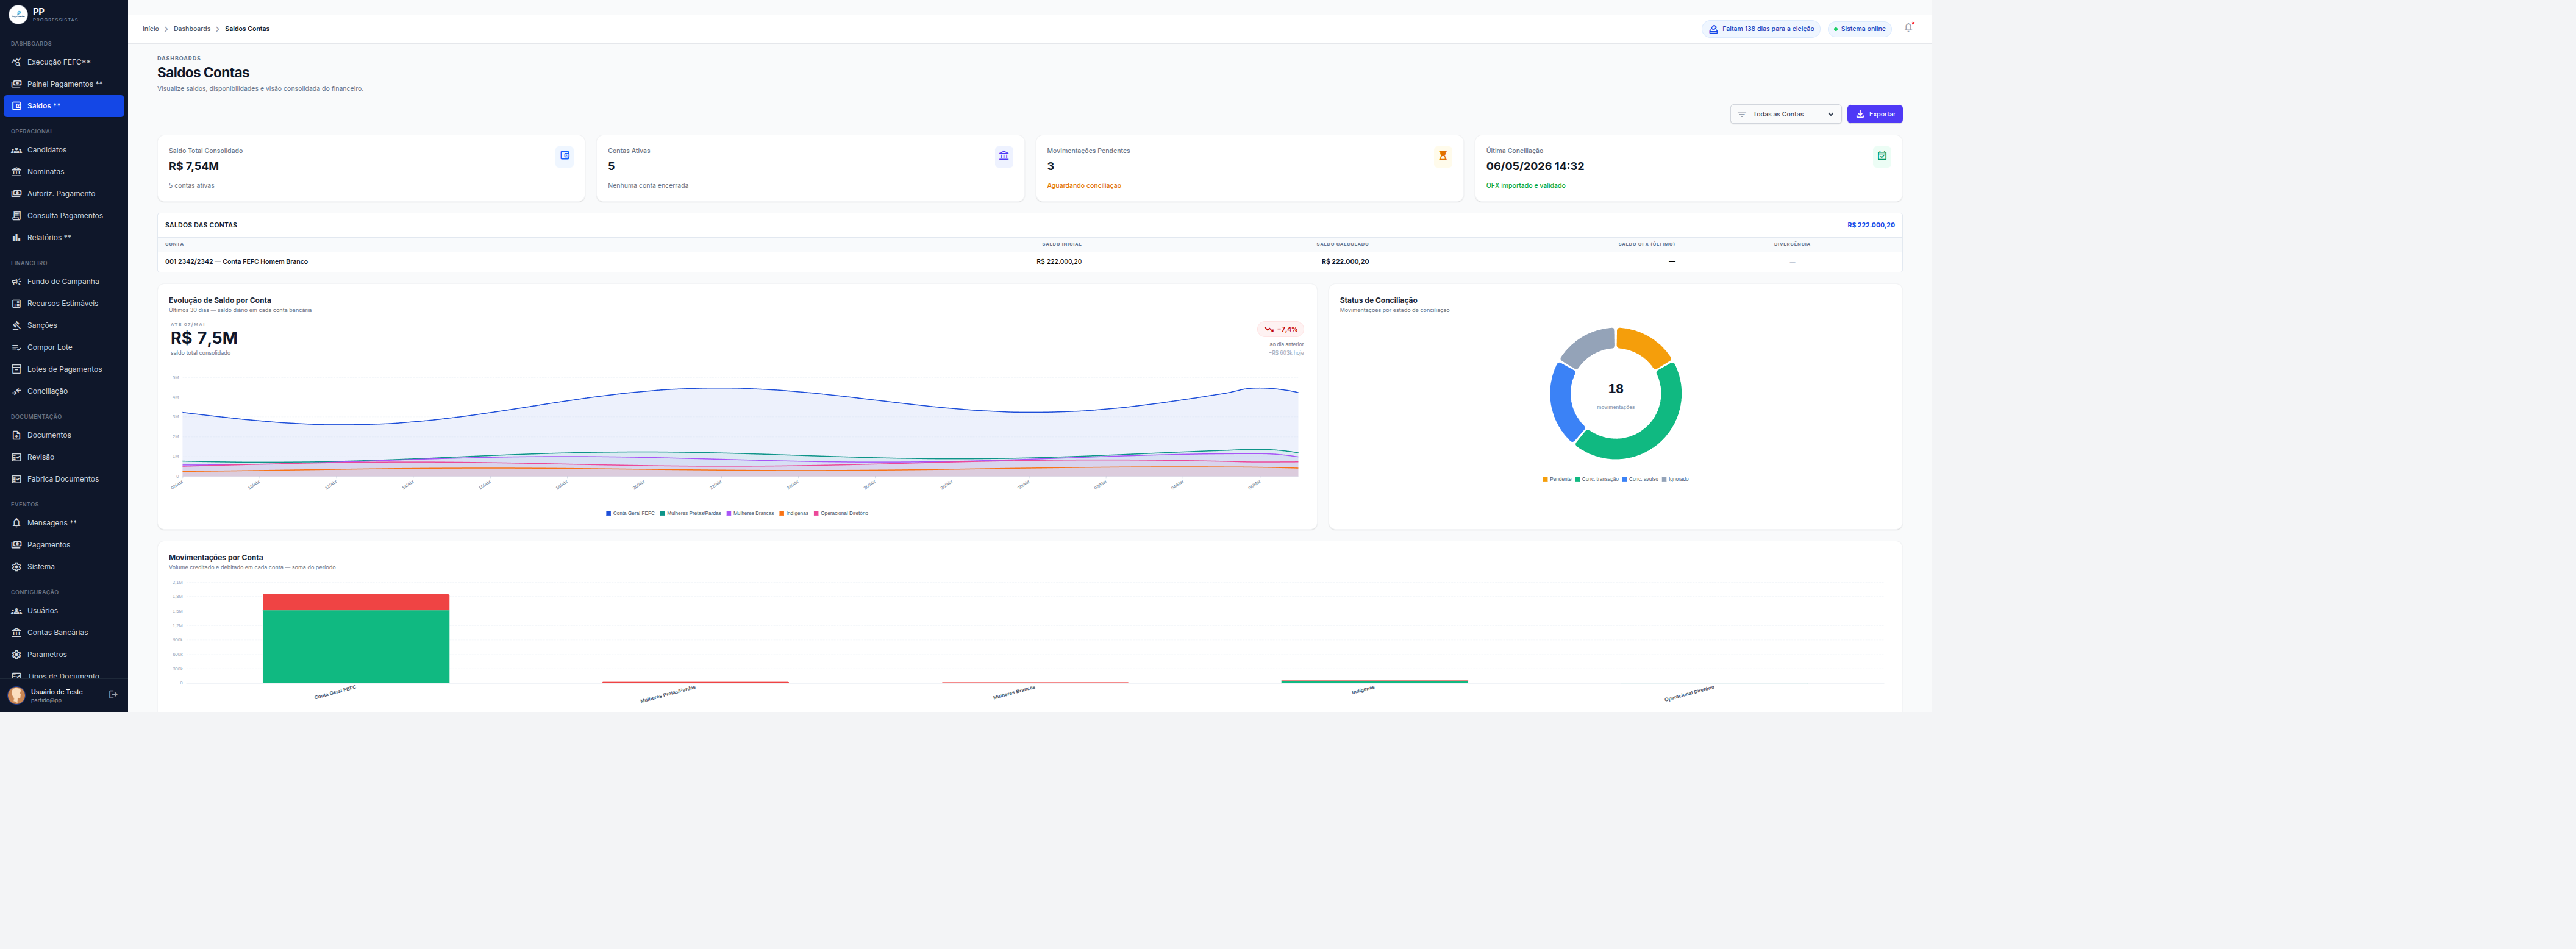Click the Sanções gavel icon
Viewport: 2576px width, 949px height.
[x=16, y=326]
